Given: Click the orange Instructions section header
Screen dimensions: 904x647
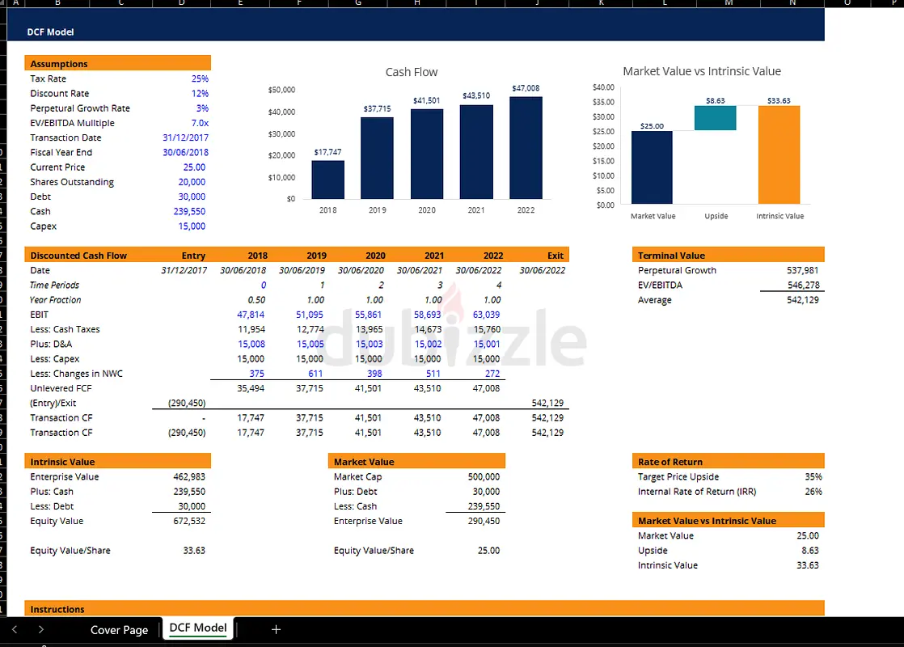Looking at the screenshot, I should tap(425, 608).
